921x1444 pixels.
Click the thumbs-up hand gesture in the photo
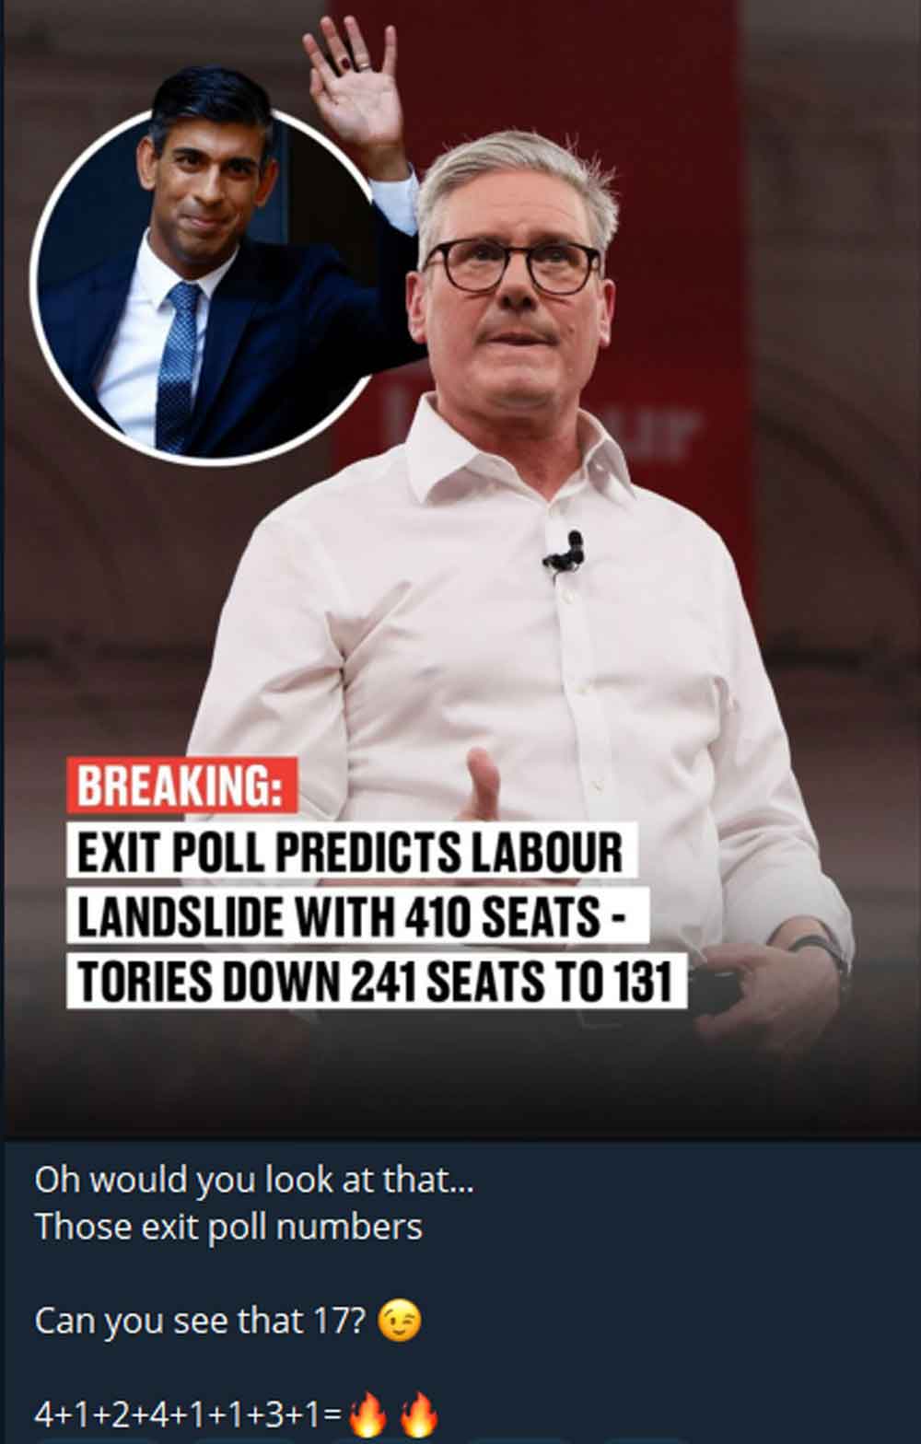pos(483,783)
